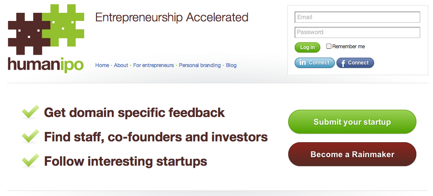Click the green Log in button
This screenshot has height=196, width=433.
pos(307,47)
